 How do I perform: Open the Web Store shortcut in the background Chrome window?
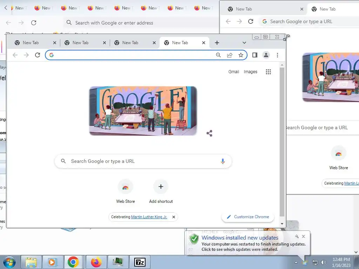coord(338,158)
